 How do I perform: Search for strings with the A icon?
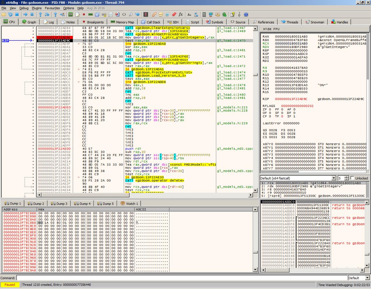tap(189, 14)
